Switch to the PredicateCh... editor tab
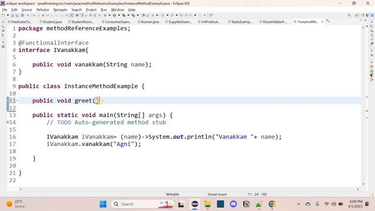This screenshot has height=211, width=375. pyautogui.click(x=20, y=22)
